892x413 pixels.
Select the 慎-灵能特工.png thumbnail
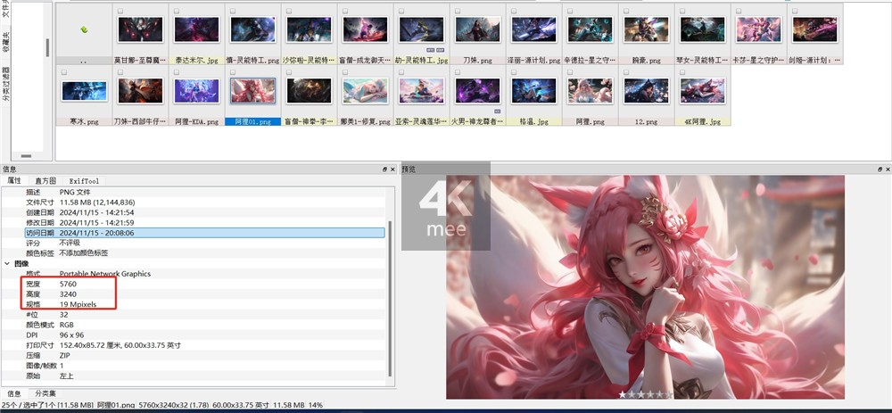tap(253, 29)
